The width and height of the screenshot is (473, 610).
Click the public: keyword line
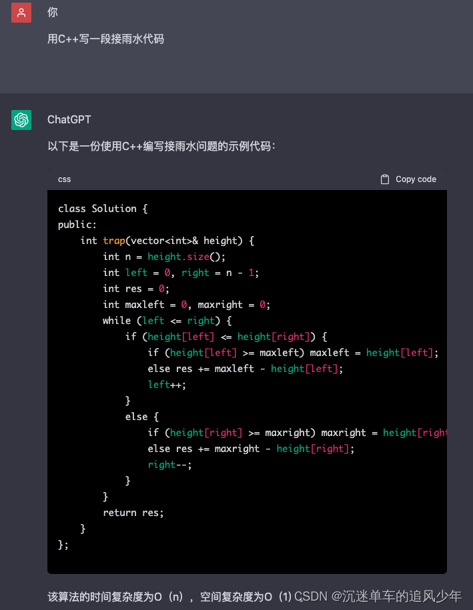coord(77,225)
